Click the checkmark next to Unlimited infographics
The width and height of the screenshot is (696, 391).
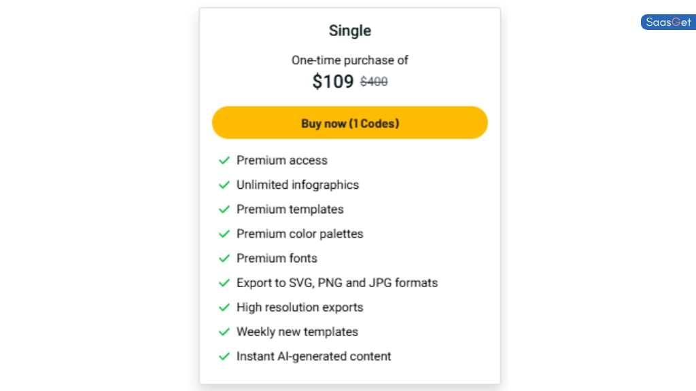tap(224, 185)
